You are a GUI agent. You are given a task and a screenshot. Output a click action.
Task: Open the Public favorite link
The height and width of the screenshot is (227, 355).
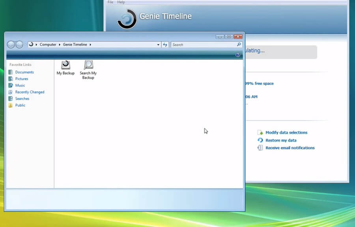click(x=20, y=105)
